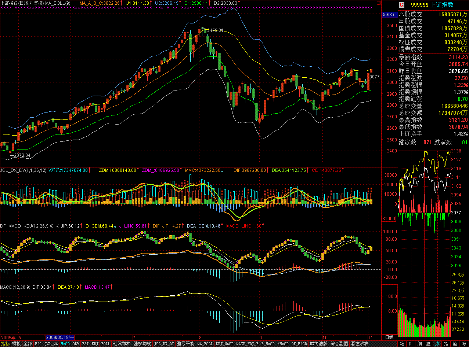This screenshot has width=469, height=347.
Task: Click the 跌家数 81 count
Action: [x=465, y=142]
